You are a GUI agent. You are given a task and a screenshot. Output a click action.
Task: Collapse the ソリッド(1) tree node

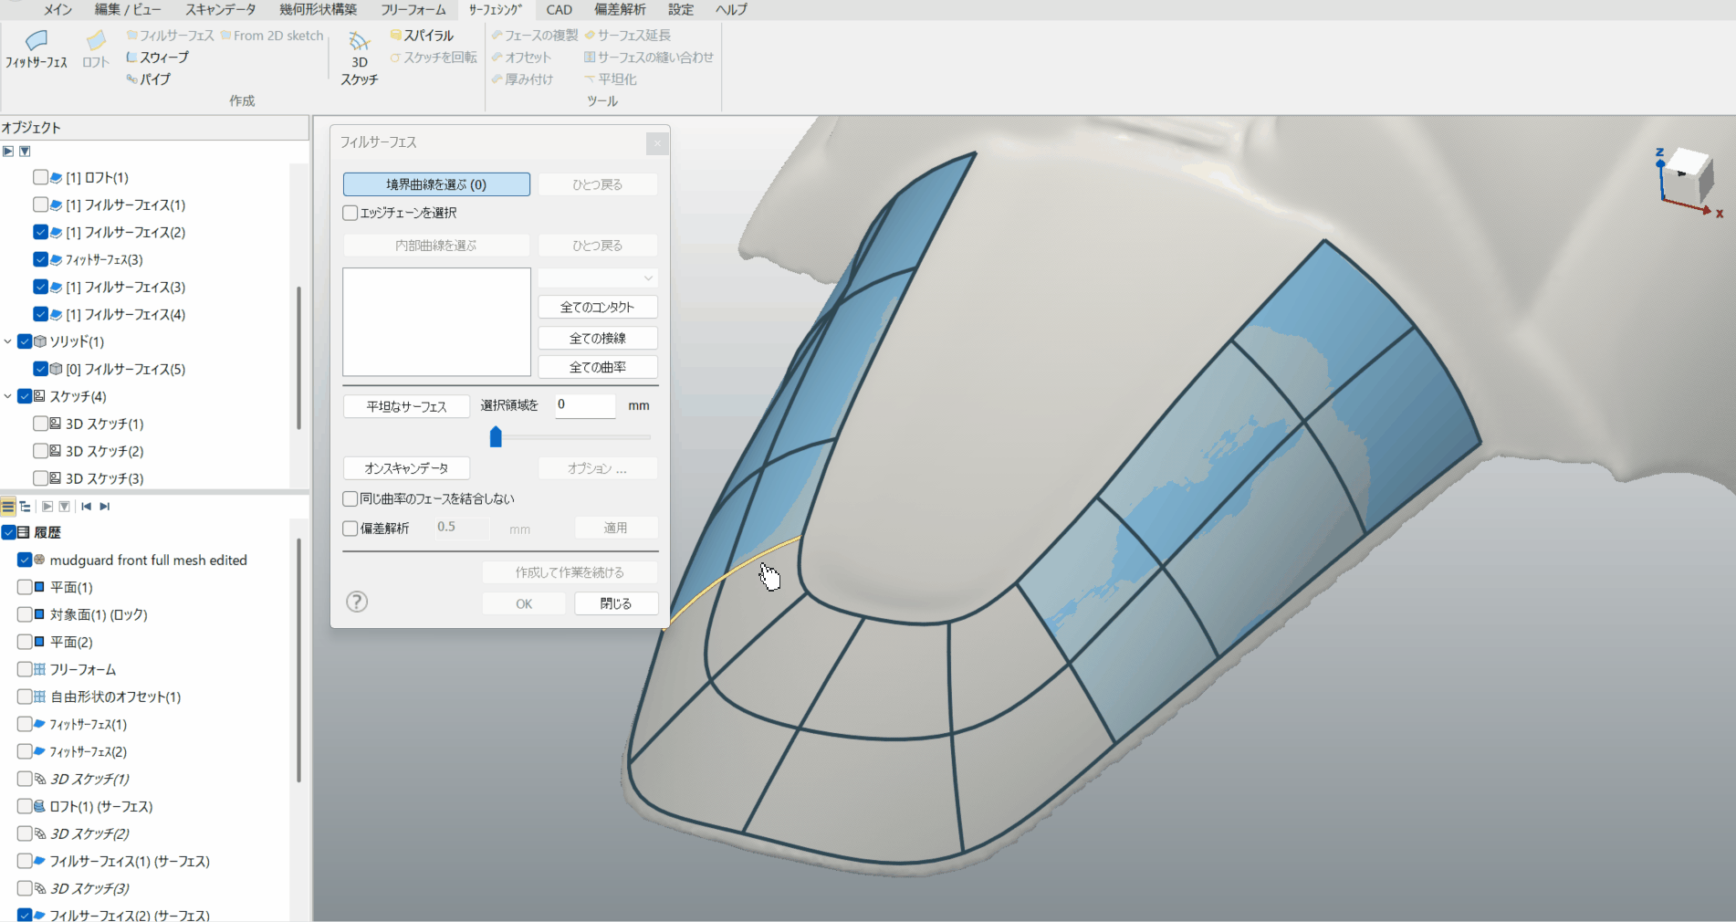(8, 341)
